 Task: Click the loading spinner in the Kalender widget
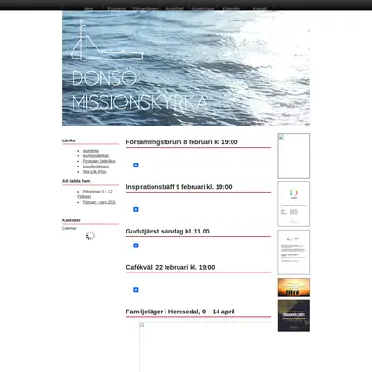point(90,235)
